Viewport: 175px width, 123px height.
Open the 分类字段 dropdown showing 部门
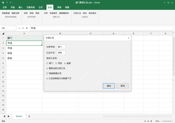61,47
